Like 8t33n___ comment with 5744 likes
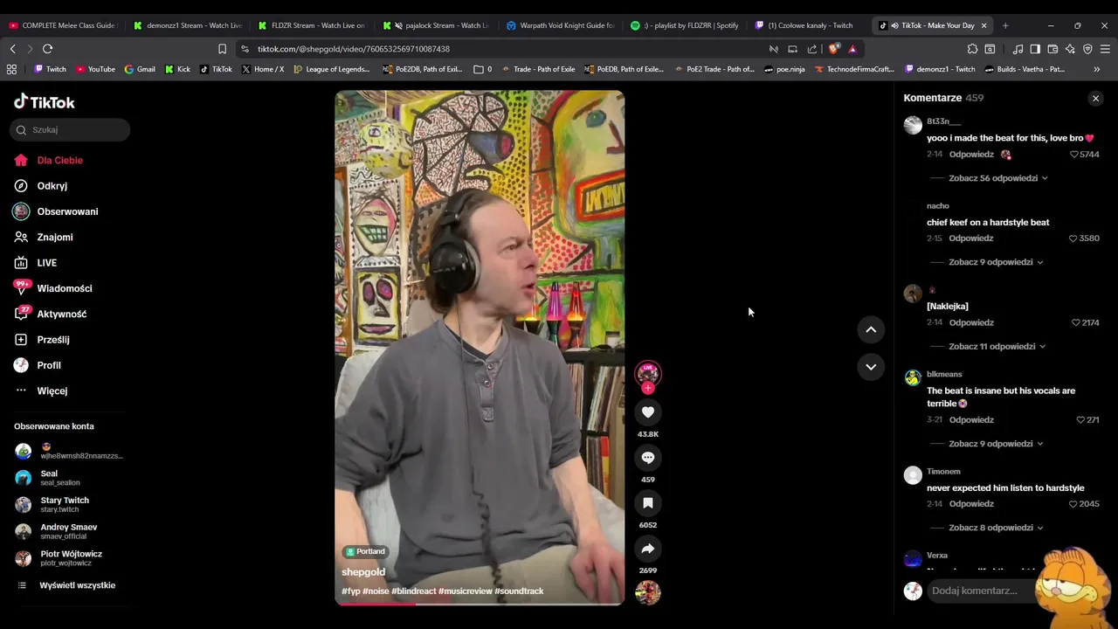 pos(1074,155)
